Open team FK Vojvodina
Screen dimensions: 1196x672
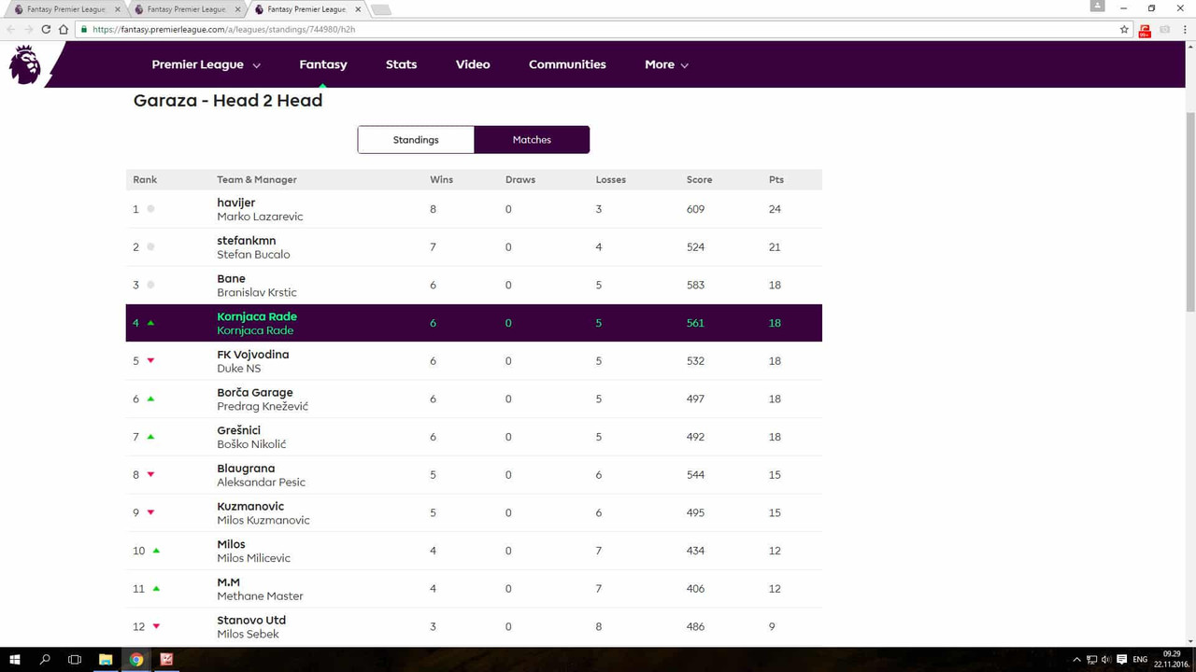click(253, 355)
